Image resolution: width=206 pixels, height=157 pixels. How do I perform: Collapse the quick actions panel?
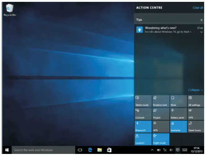(x=196, y=90)
